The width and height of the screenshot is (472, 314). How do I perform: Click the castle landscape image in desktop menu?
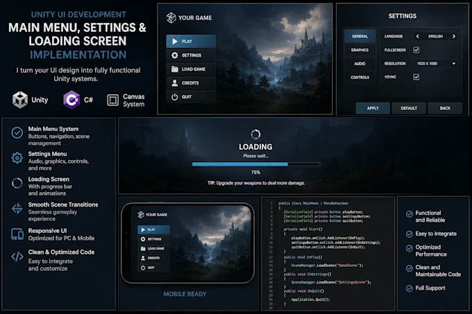[274, 59]
